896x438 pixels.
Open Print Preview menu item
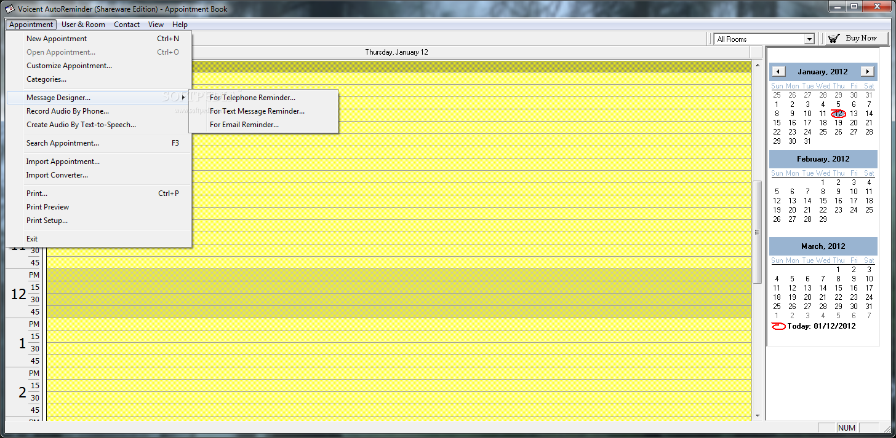click(99, 207)
